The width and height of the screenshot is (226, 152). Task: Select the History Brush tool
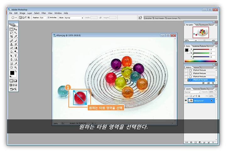point(16,44)
